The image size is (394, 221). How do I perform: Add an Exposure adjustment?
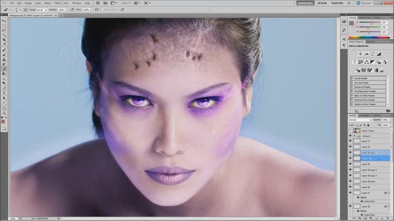tap(379, 54)
